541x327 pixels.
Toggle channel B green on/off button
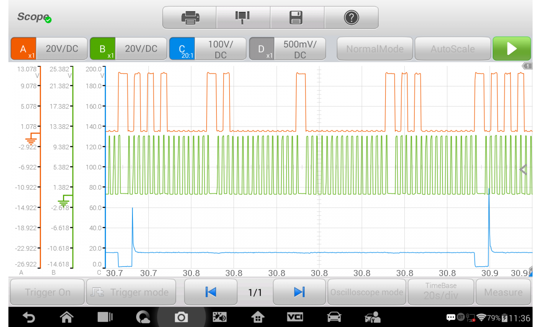[103, 49]
